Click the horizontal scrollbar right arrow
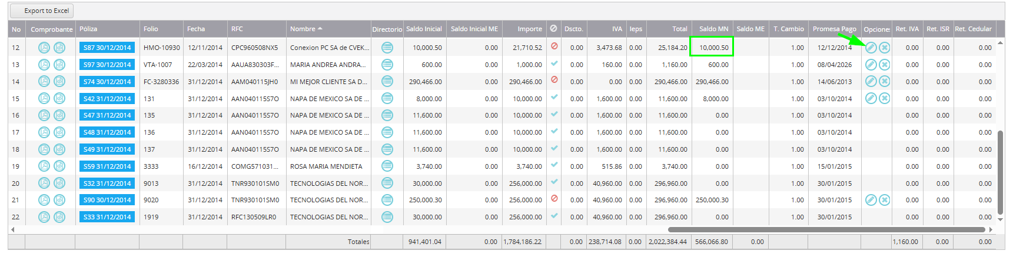 coord(991,229)
